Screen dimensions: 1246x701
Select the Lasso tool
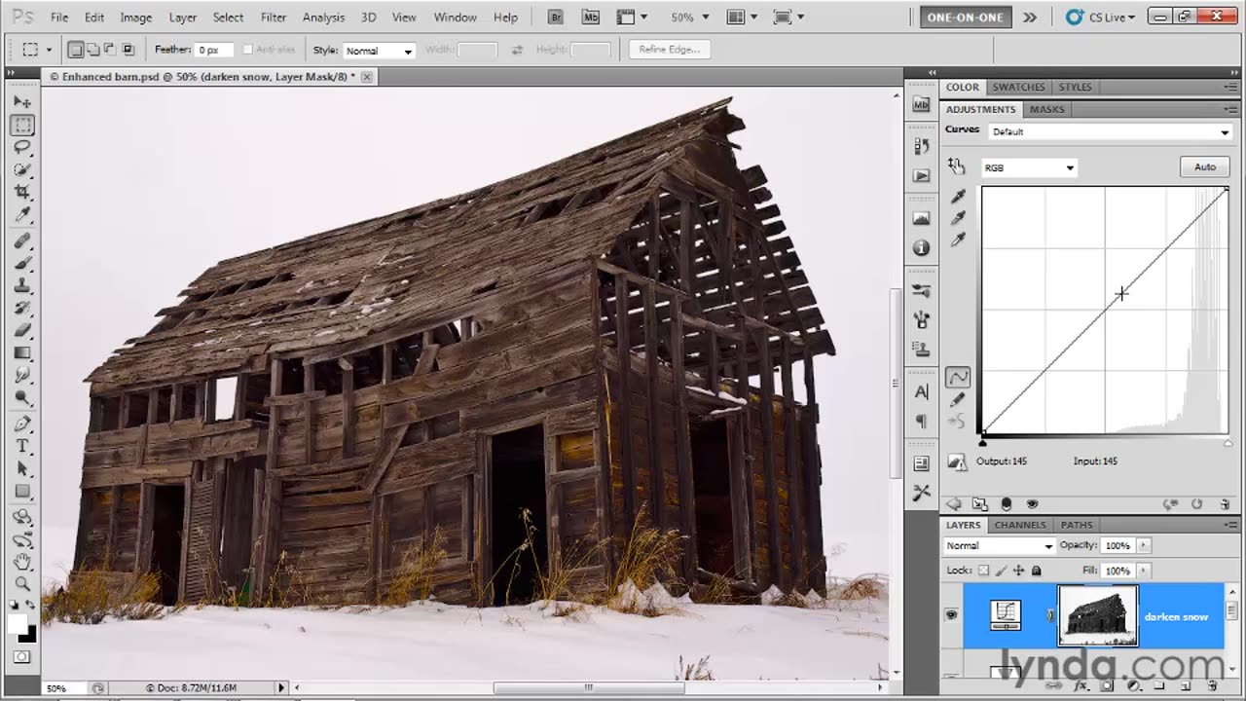[22, 147]
